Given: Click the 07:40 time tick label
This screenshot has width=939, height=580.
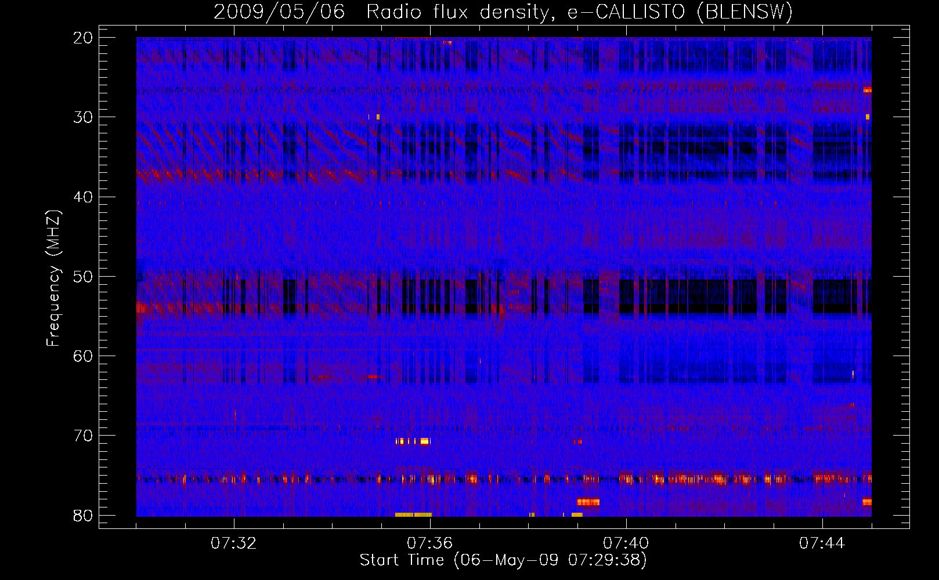Looking at the screenshot, I should 626,543.
